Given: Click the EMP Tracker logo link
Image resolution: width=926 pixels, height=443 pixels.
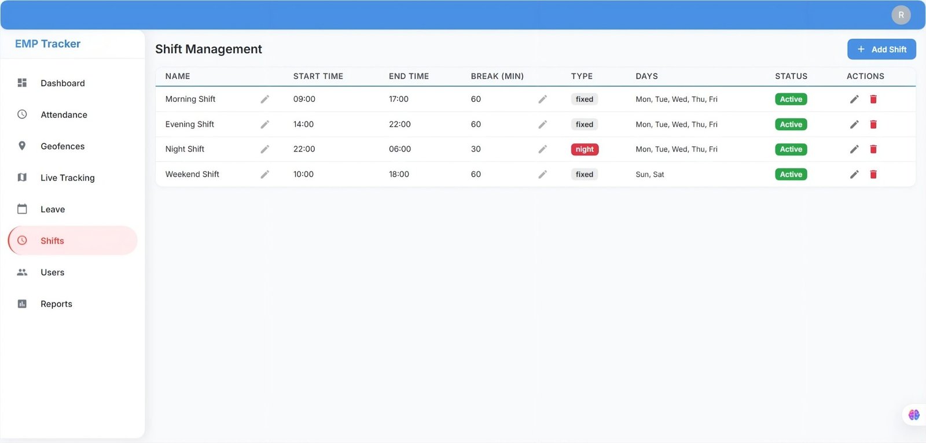Looking at the screenshot, I should 47,44.
